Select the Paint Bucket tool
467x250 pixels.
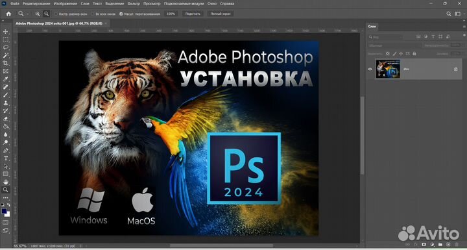click(x=6, y=127)
